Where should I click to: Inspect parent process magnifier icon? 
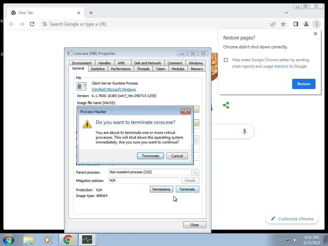[x=195, y=172]
